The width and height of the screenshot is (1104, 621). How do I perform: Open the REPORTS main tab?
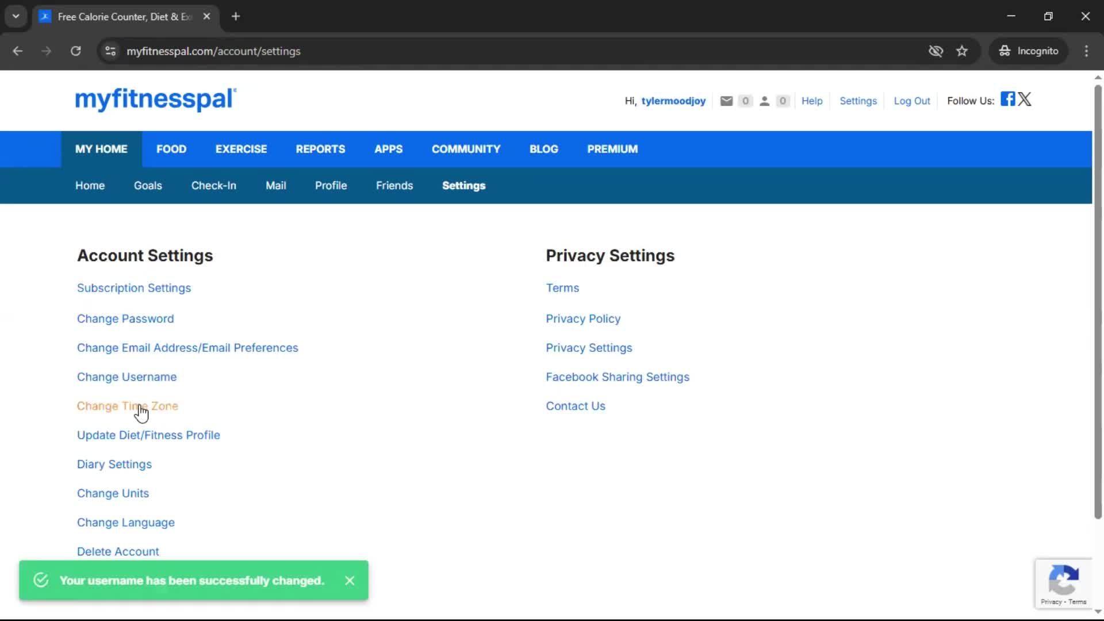tap(320, 149)
